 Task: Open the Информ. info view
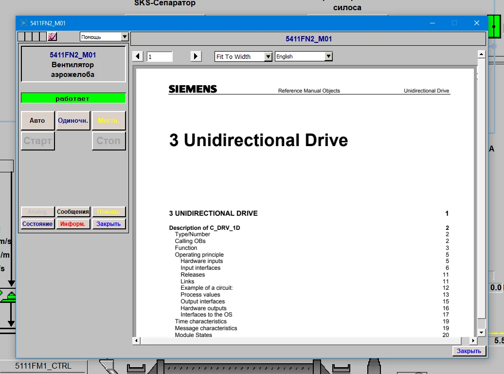pos(73,224)
